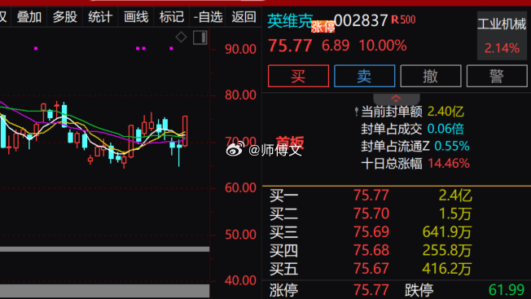Click the magenta marker dot at chart top left
The image size is (531, 299).
[36, 48]
